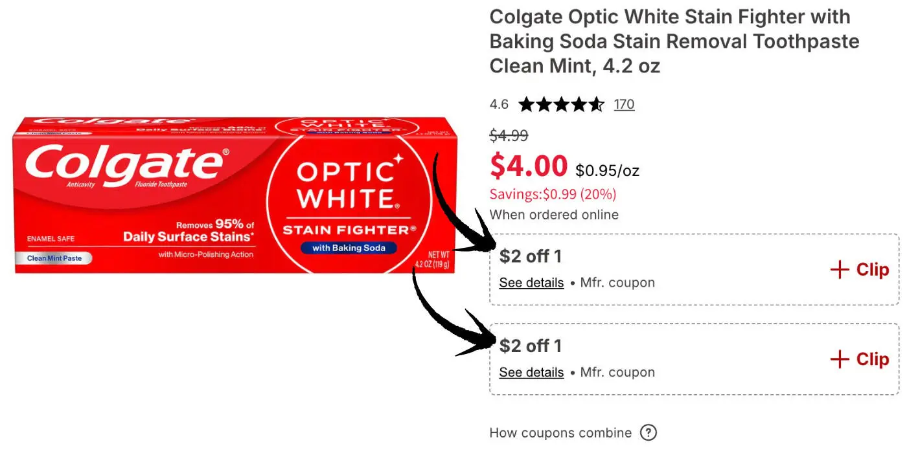
Task: Open See details on the upper coupon
Action: pyautogui.click(x=531, y=283)
